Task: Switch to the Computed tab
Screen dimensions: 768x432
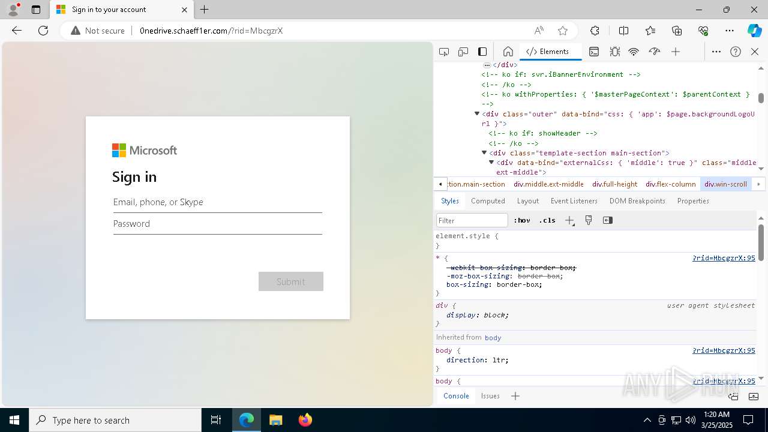Action: [x=488, y=201]
